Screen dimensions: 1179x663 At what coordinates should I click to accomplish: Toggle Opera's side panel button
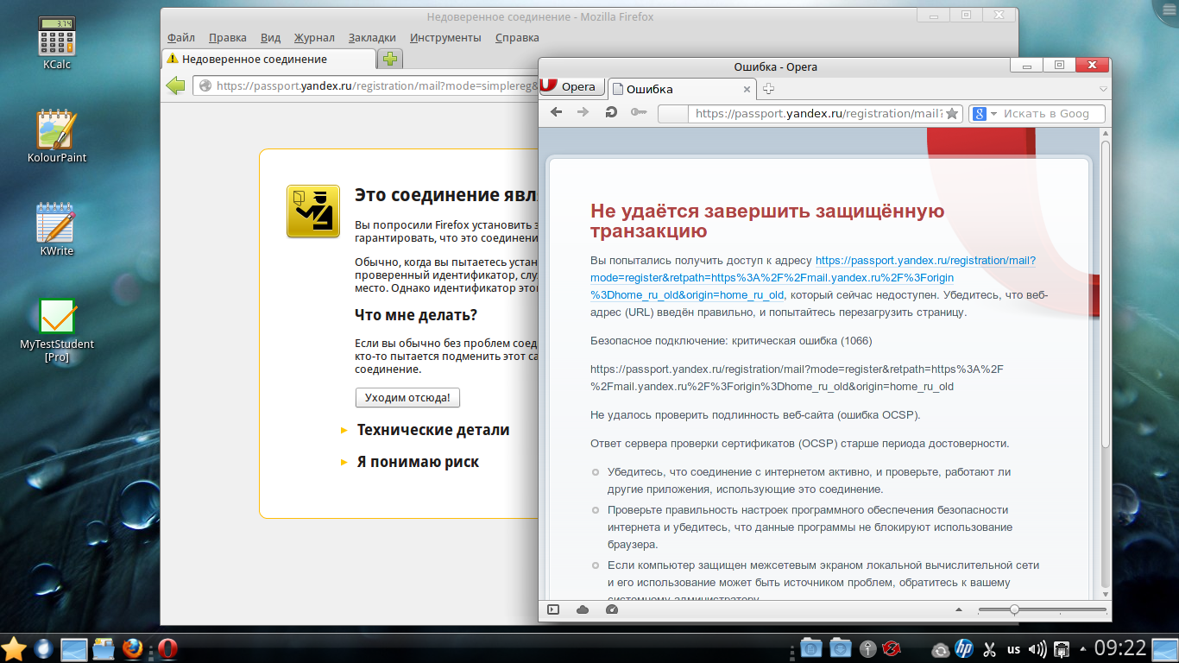click(x=553, y=609)
